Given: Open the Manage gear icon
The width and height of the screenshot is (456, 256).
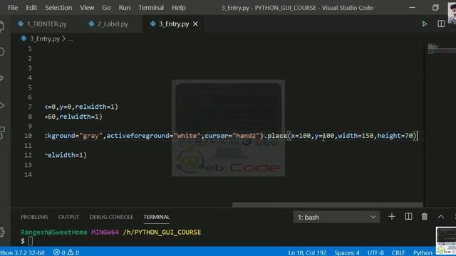Looking at the screenshot, I should coord(2,232).
